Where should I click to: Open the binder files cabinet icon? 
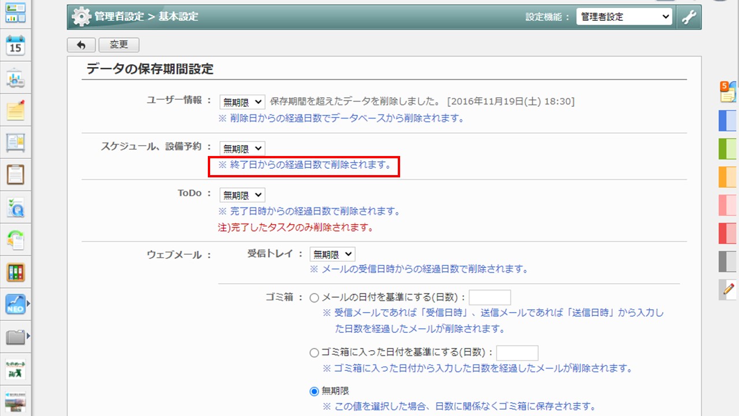point(16,272)
